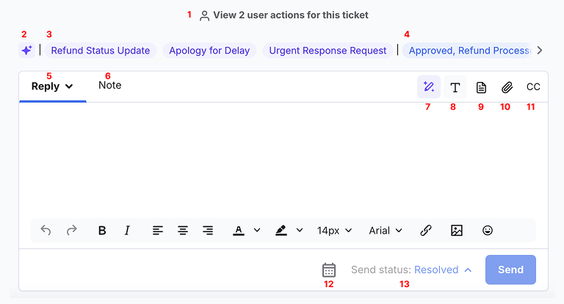Insert a link using the chain icon
The width and height of the screenshot is (564, 304).
pos(426,231)
